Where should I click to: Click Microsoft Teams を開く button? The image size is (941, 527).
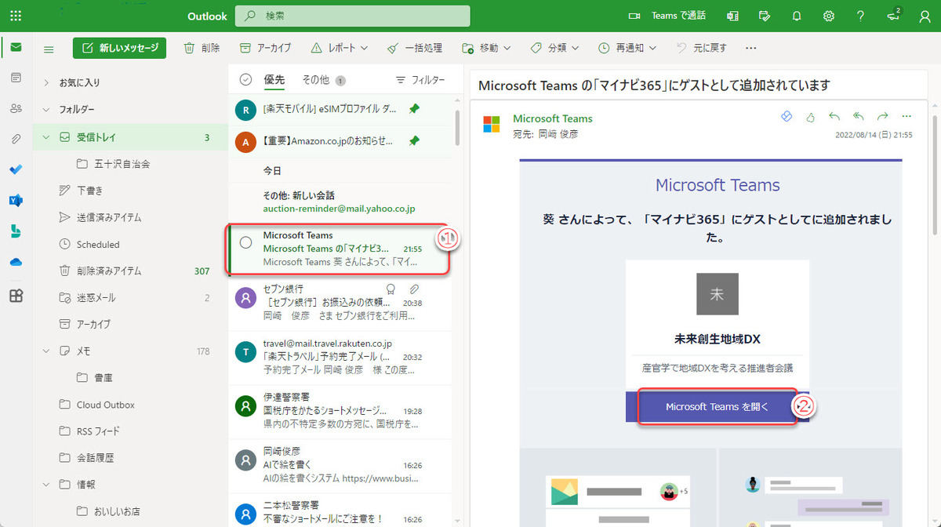(x=718, y=406)
